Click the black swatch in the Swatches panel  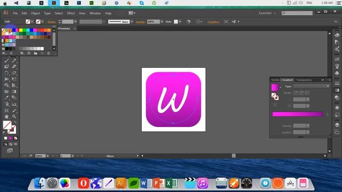pyautogui.click(x=7, y=49)
